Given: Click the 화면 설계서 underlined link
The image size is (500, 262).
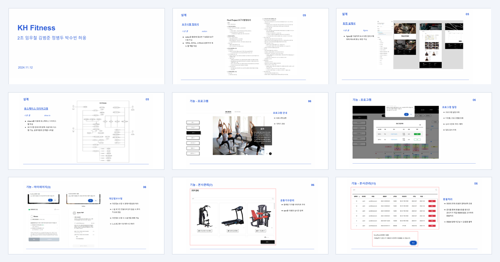Looking at the screenshot, I should tap(349, 24).
